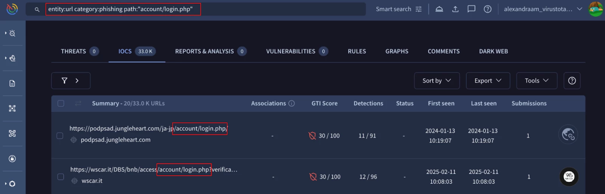
Task: Click the WS favicon in wscar.it row
Action: (x=569, y=177)
